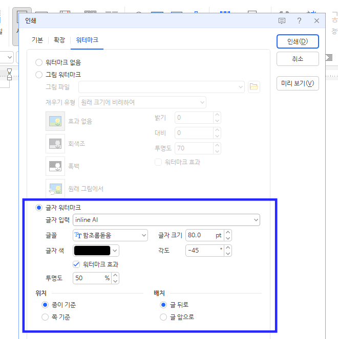Decrease text 투명도 with down arrow
Image resolution: width=338 pixels, height=339 pixels.
pos(115,281)
